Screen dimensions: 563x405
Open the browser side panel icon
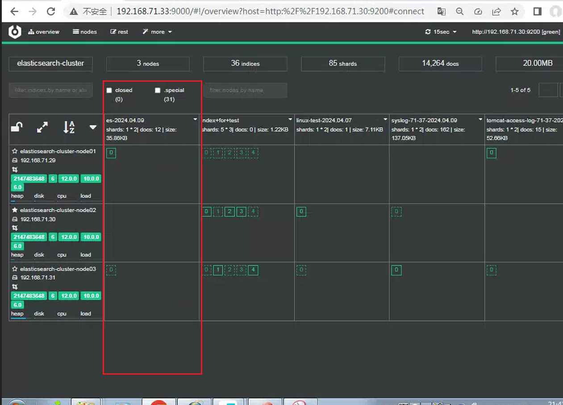(x=538, y=12)
